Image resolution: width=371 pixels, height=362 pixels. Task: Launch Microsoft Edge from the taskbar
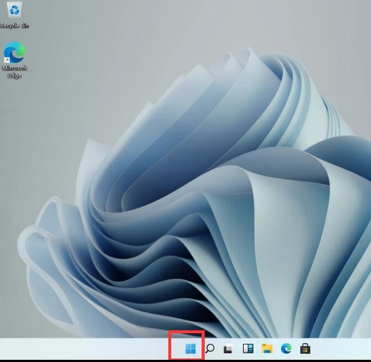click(286, 349)
